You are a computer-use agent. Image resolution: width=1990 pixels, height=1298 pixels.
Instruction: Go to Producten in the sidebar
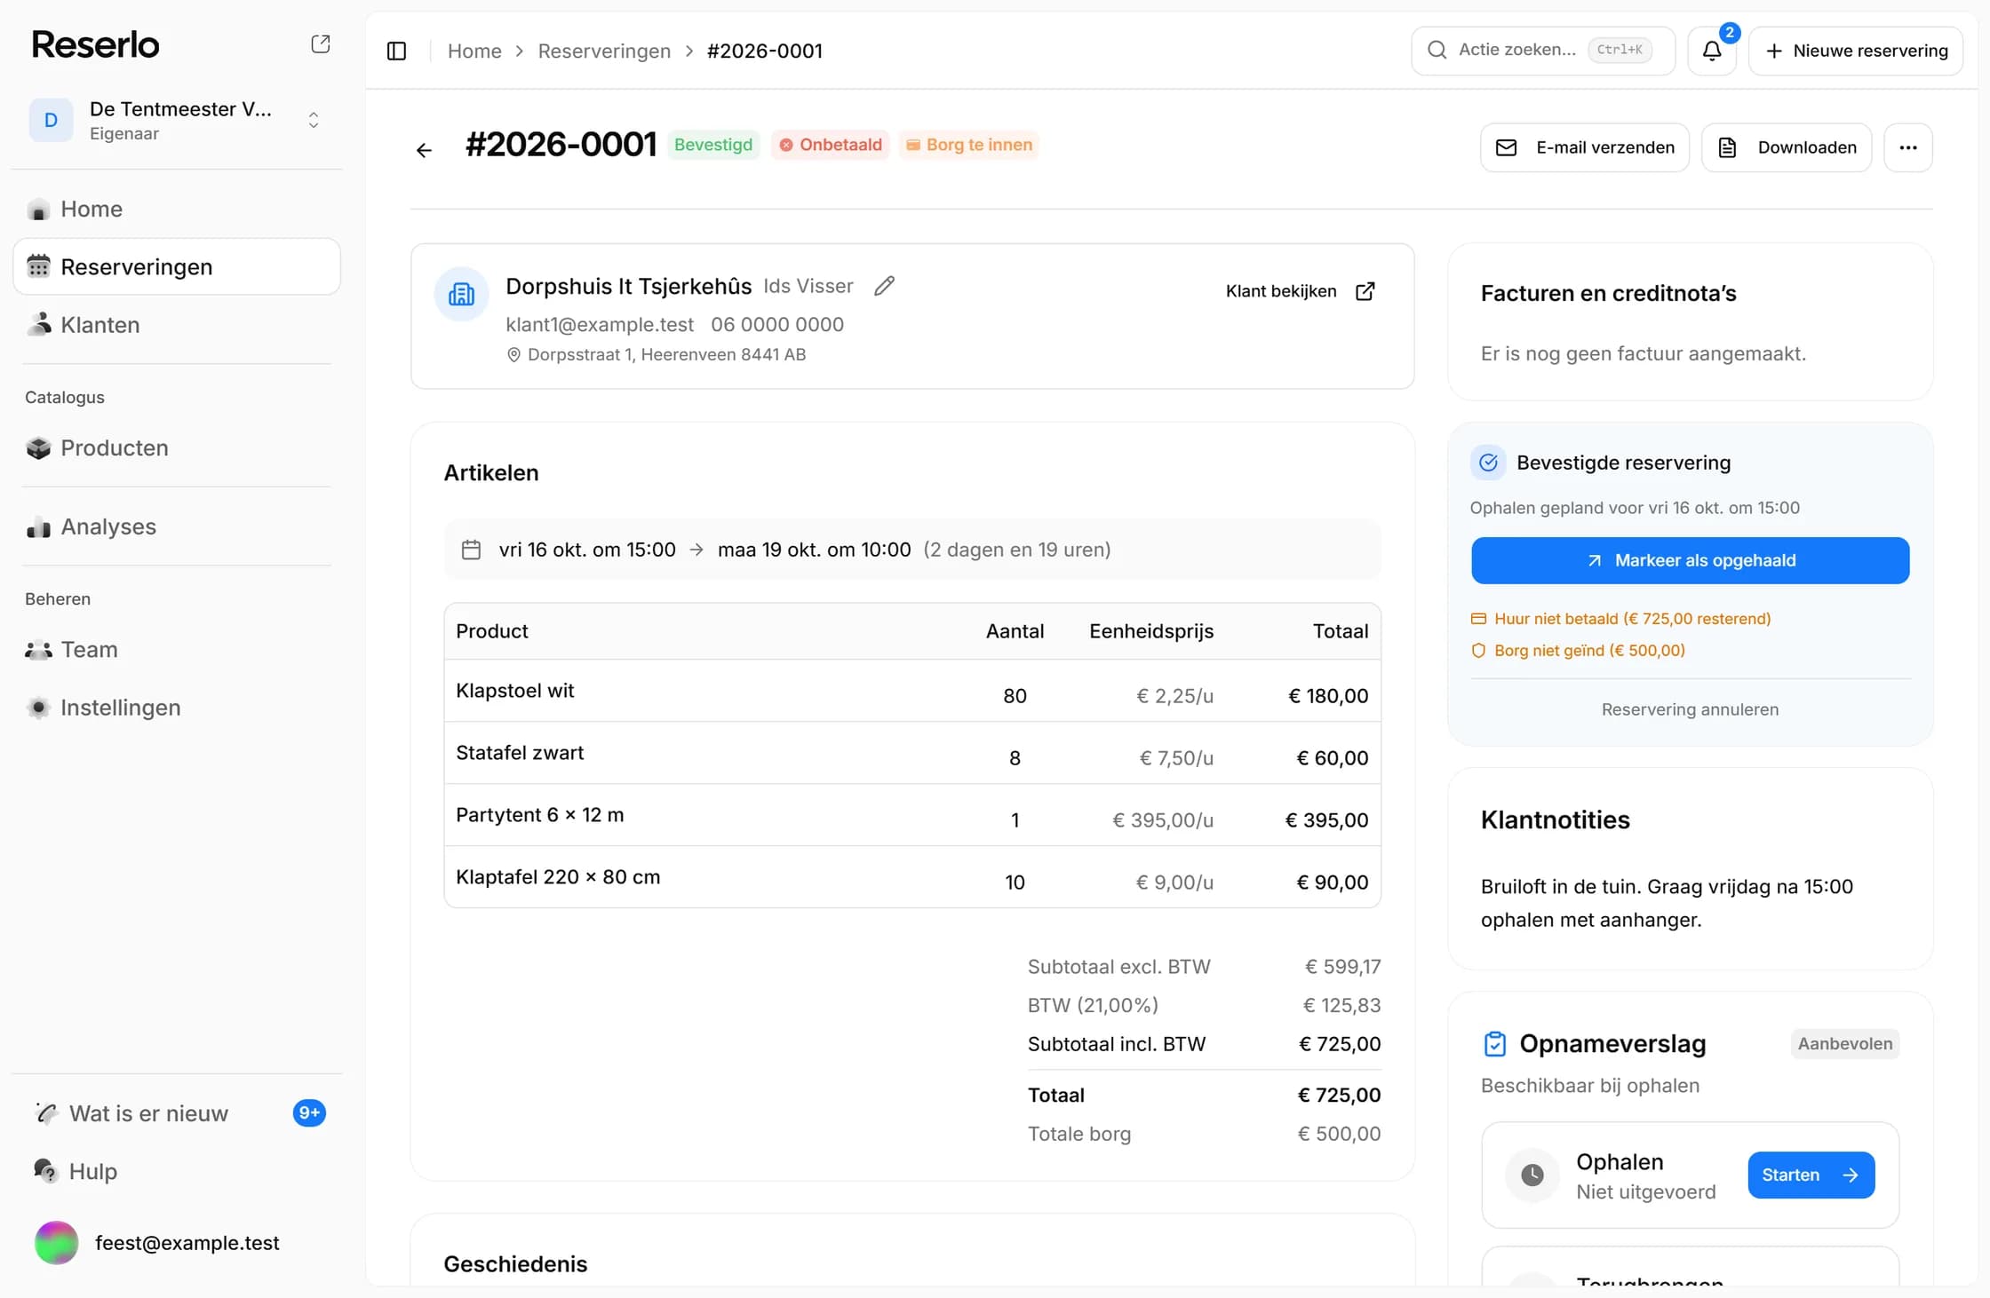(x=177, y=447)
